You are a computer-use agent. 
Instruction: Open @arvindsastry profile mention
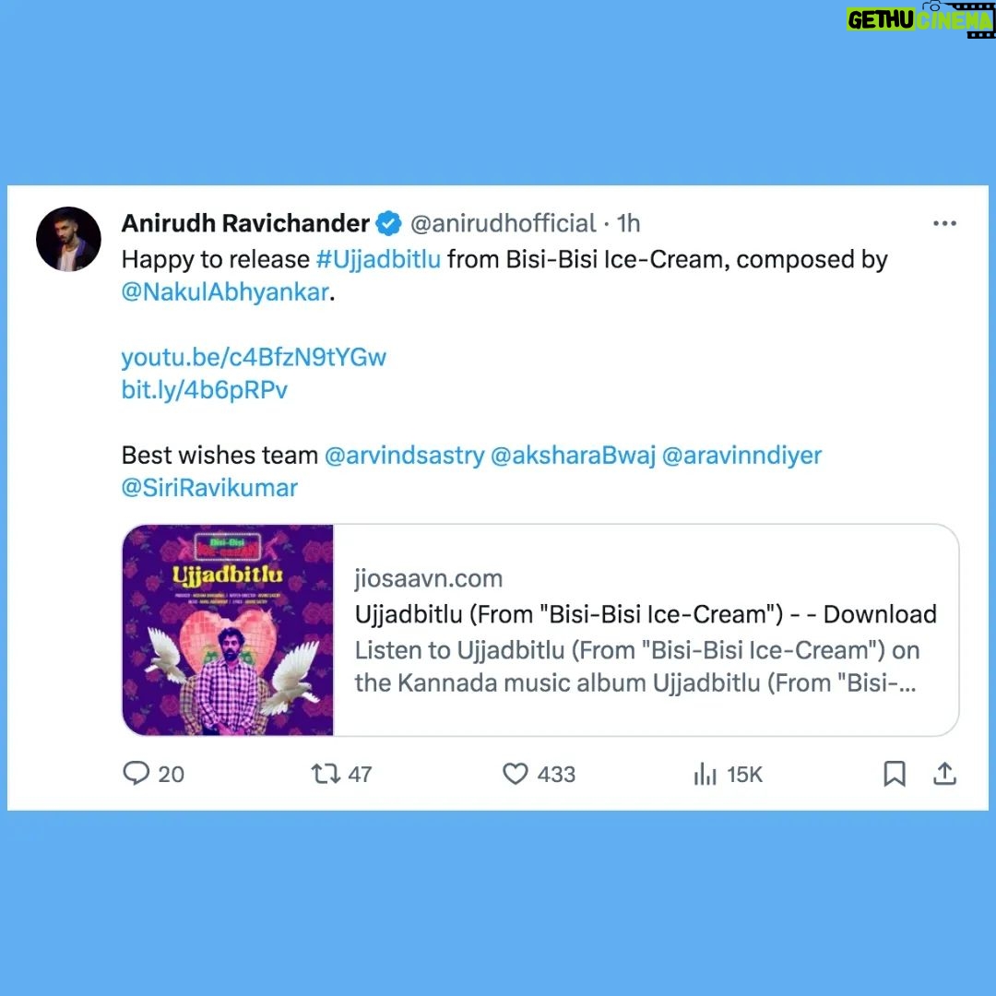click(405, 455)
